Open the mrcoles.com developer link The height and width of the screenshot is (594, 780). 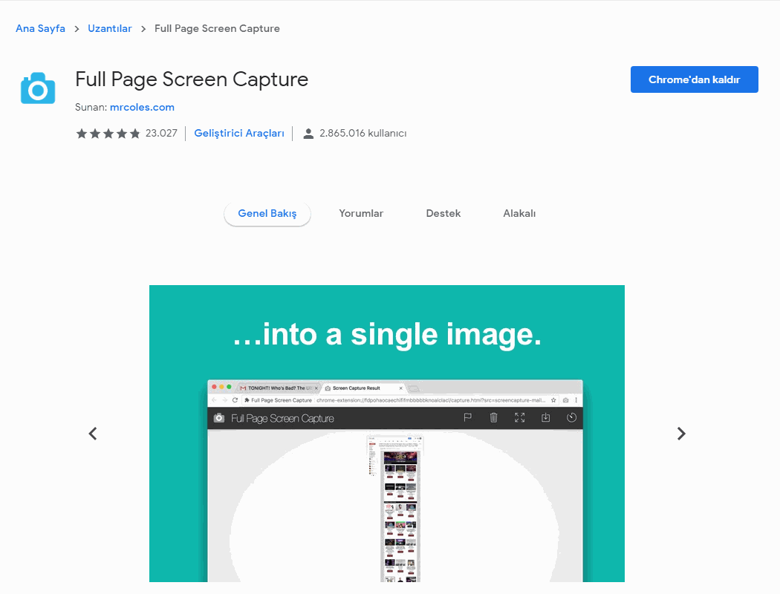[x=141, y=107]
